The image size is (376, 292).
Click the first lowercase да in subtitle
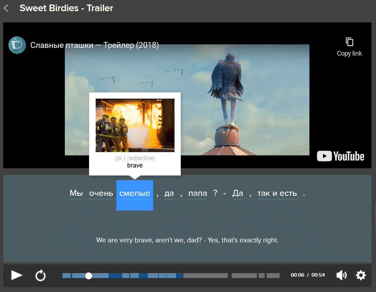tap(169, 193)
